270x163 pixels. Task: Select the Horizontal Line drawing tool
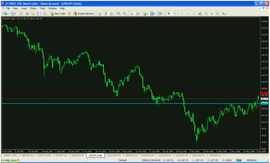point(188,14)
